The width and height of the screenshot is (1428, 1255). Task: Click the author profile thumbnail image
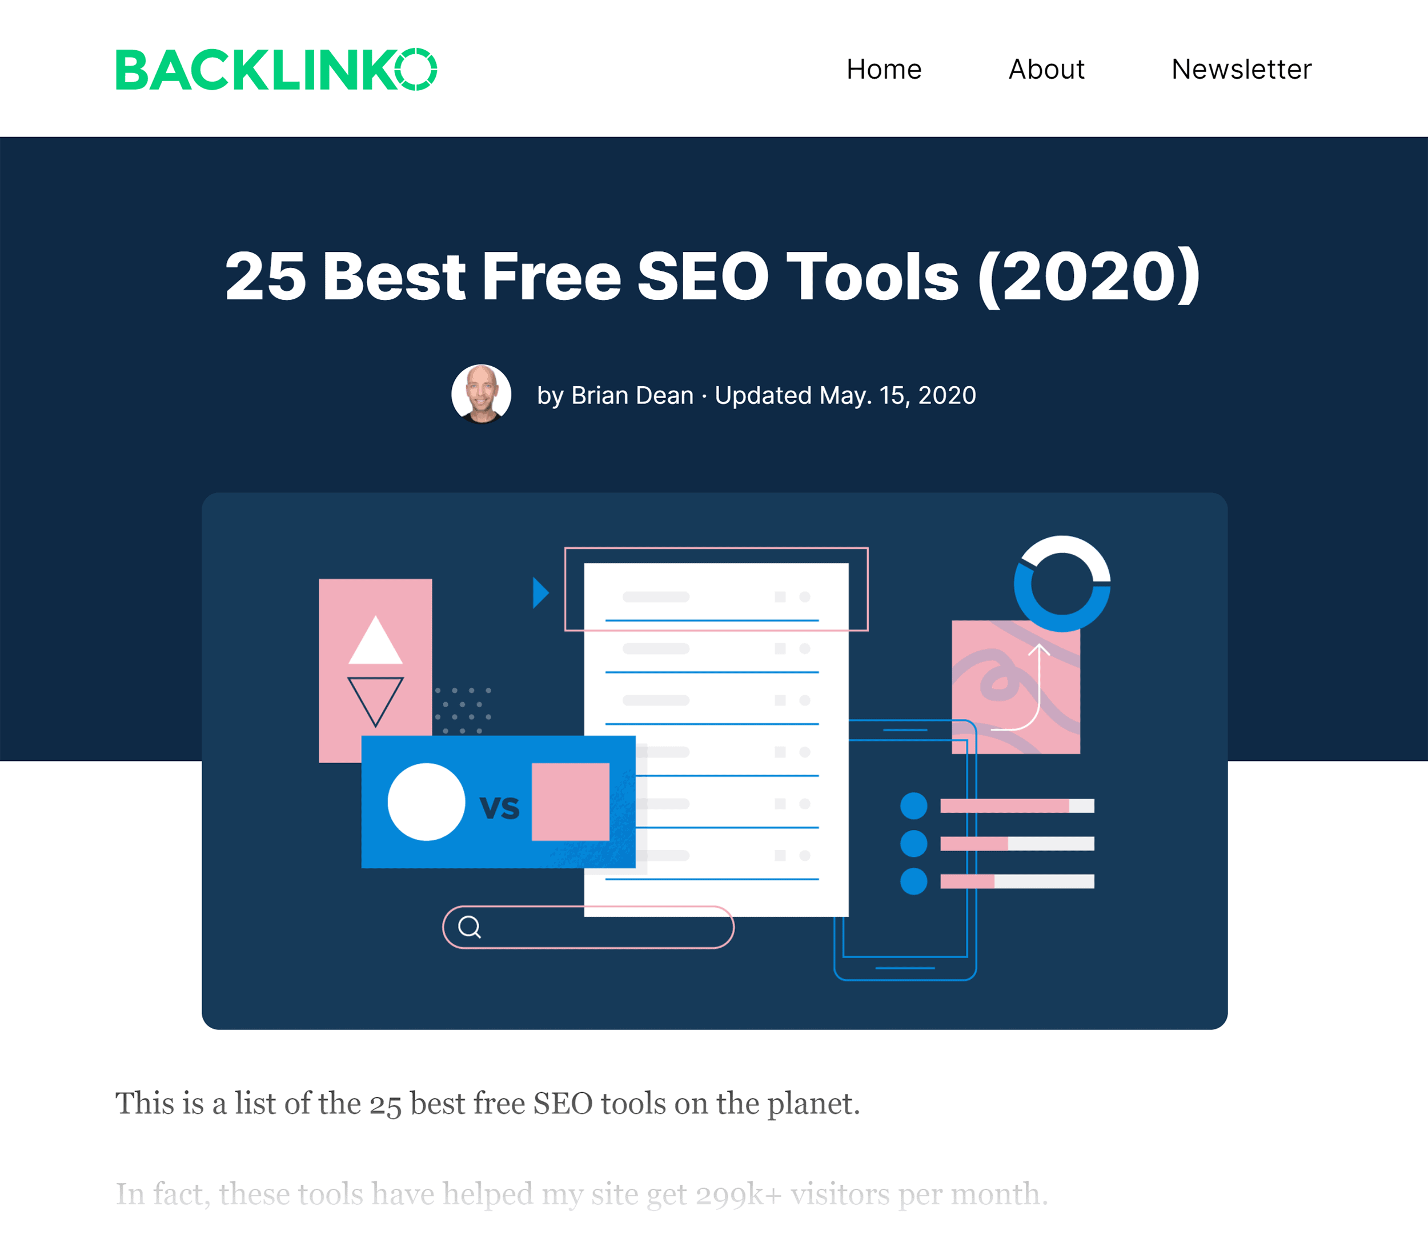click(x=482, y=394)
